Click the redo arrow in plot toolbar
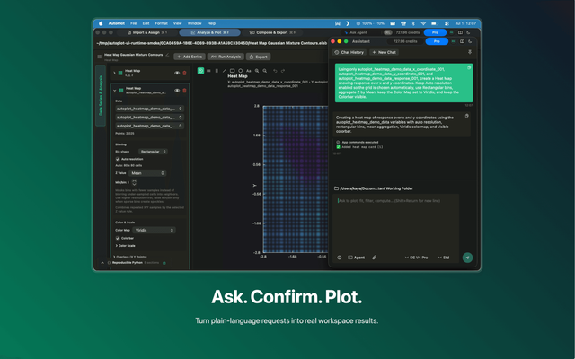 pos(283,71)
